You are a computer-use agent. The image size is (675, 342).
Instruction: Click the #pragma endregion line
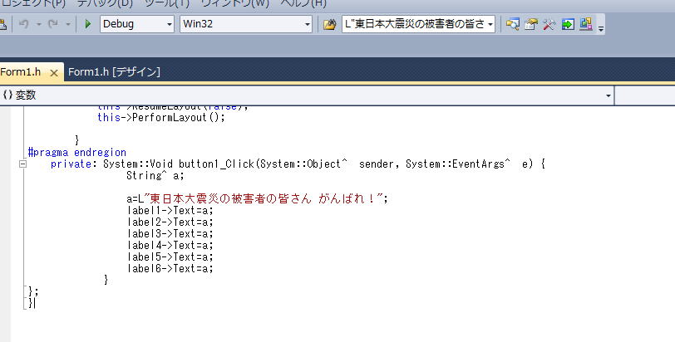77,152
